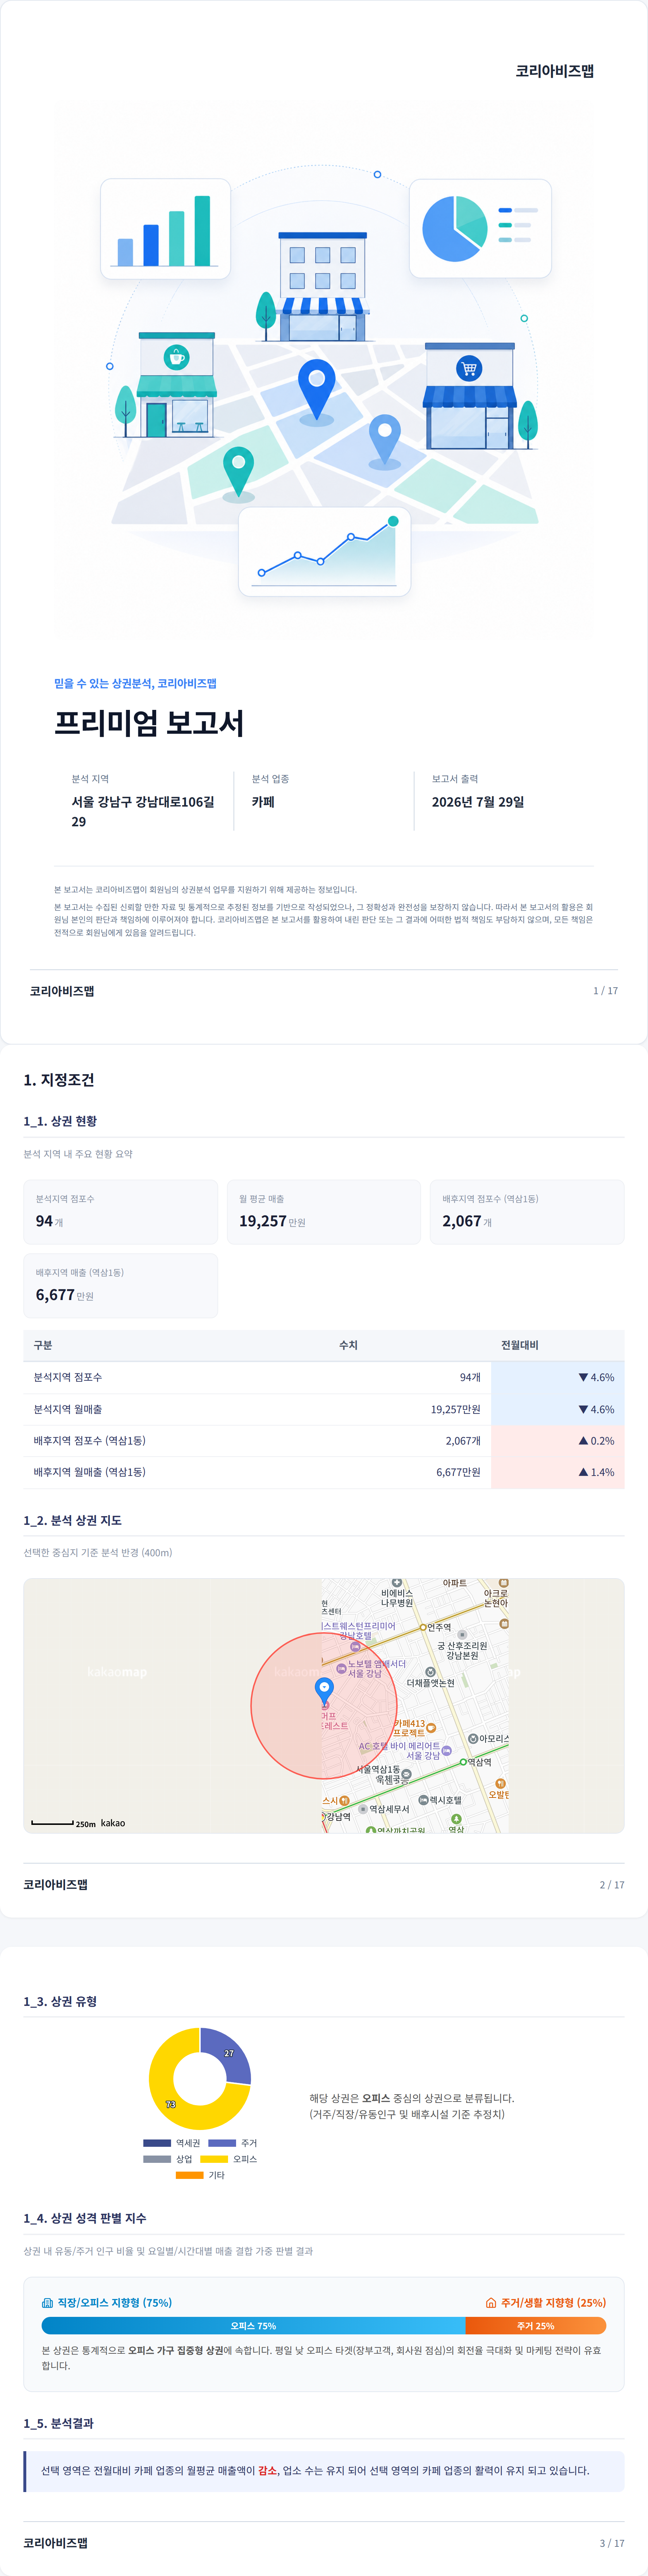Click the 1_3. 상권 유형 heading
Image resolution: width=648 pixels, height=2576 pixels.
[60, 2001]
